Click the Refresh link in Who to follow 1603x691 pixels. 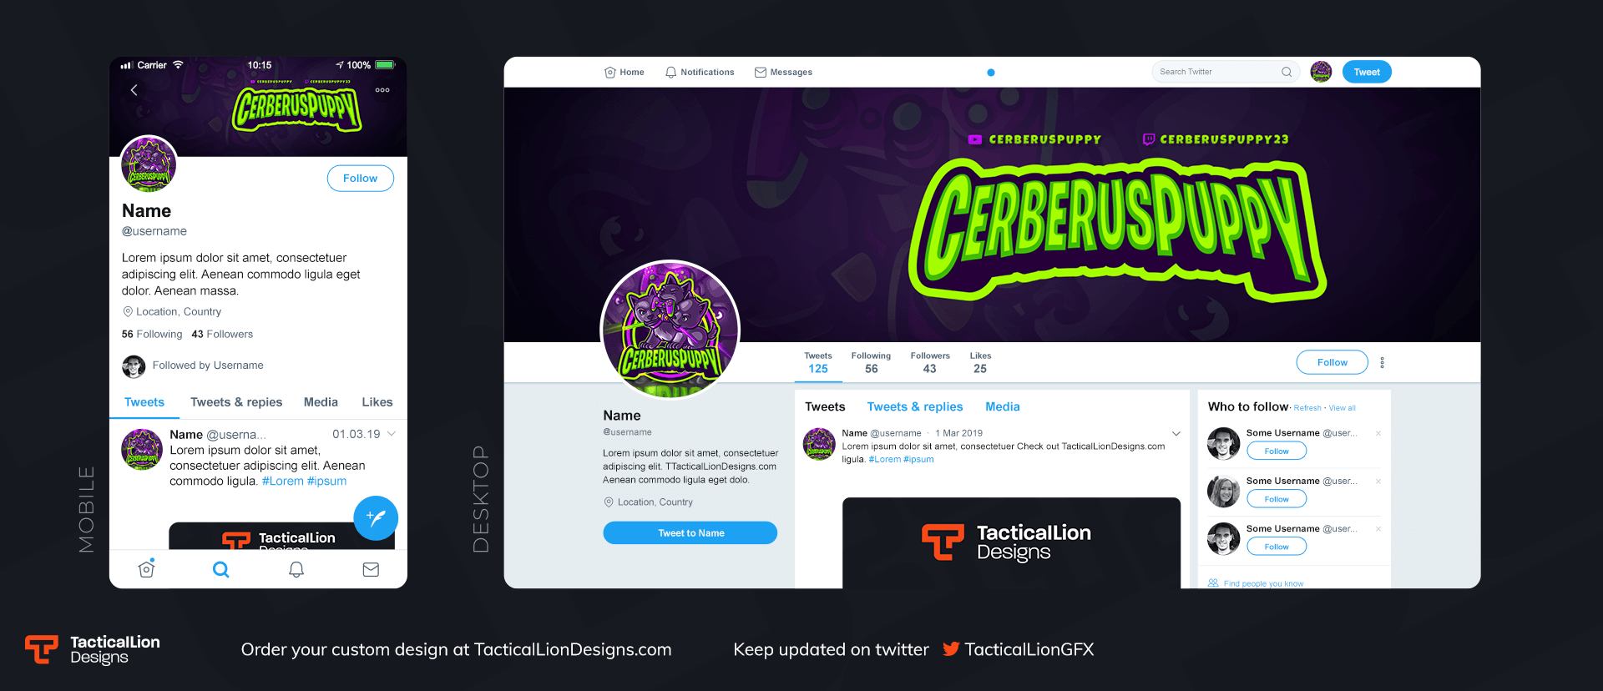(x=1307, y=408)
